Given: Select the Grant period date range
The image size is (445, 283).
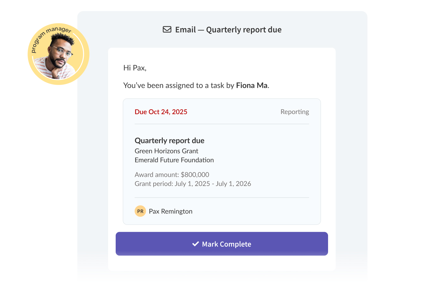Looking at the screenshot, I should (x=193, y=184).
